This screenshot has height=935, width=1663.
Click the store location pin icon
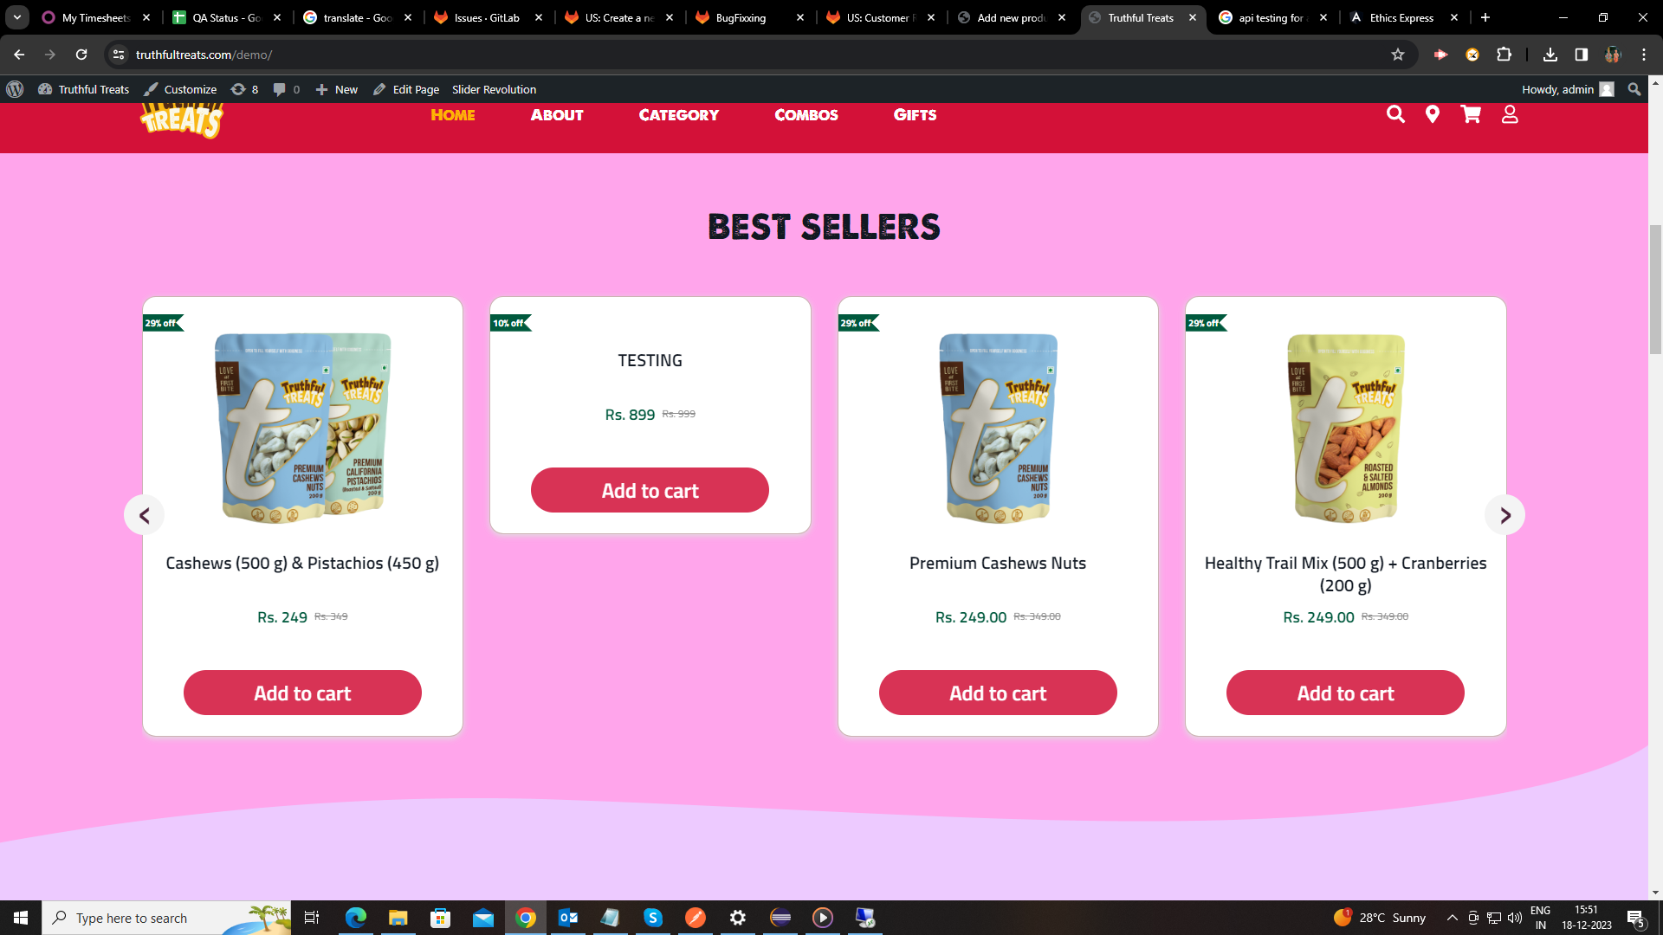(x=1433, y=114)
